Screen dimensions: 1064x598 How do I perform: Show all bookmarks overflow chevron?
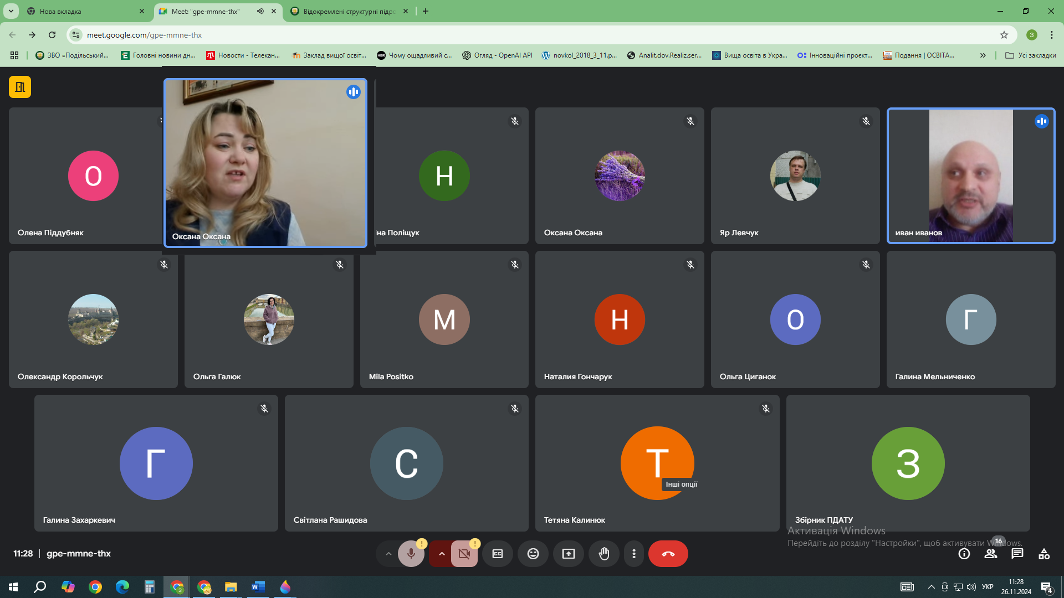coord(983,55)
